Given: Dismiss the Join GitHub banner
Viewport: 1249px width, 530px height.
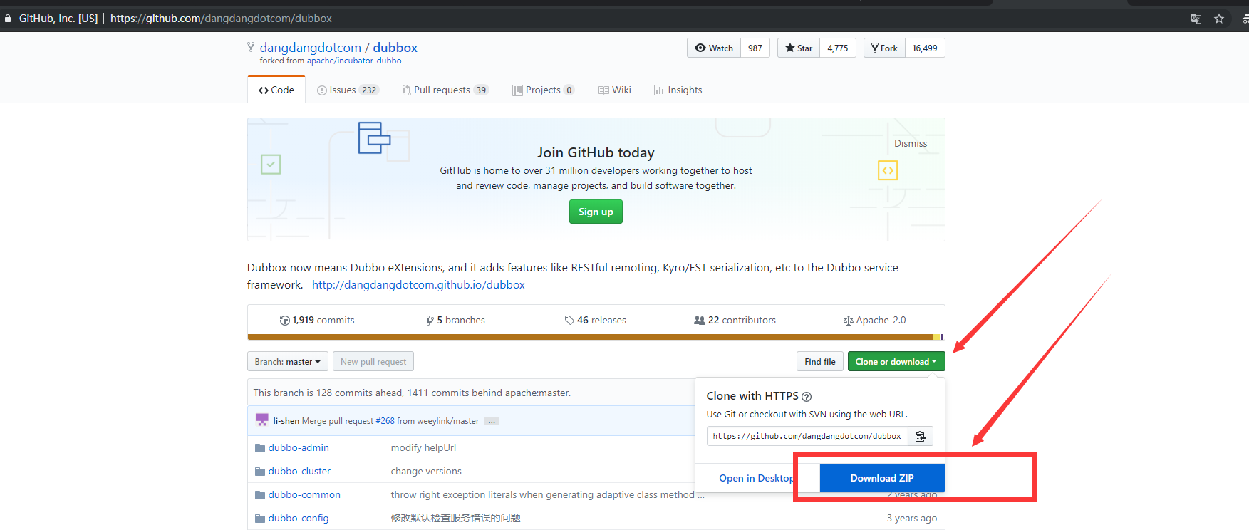Looking at the screenshot, I should click(x=911, y=143).
